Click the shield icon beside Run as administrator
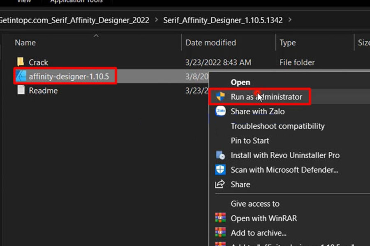 pos(221,97)
